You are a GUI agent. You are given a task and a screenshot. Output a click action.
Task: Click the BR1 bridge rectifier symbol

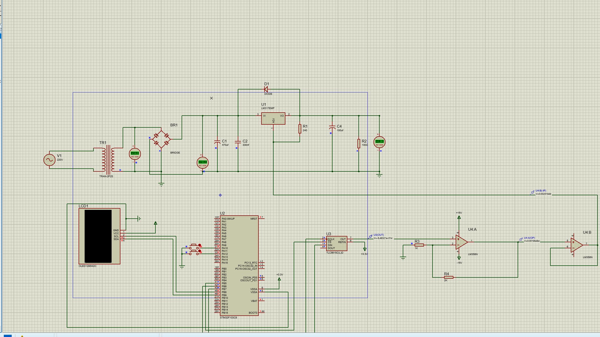click(x=161, y=139)
